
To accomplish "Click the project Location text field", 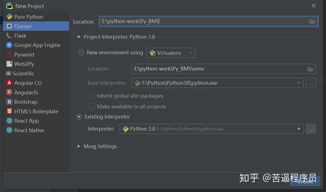I will [x=208, y=21].
